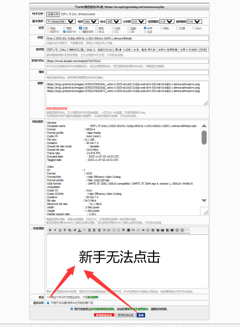Click the description editor body area
240x327 pixels.
coord(128,261)
